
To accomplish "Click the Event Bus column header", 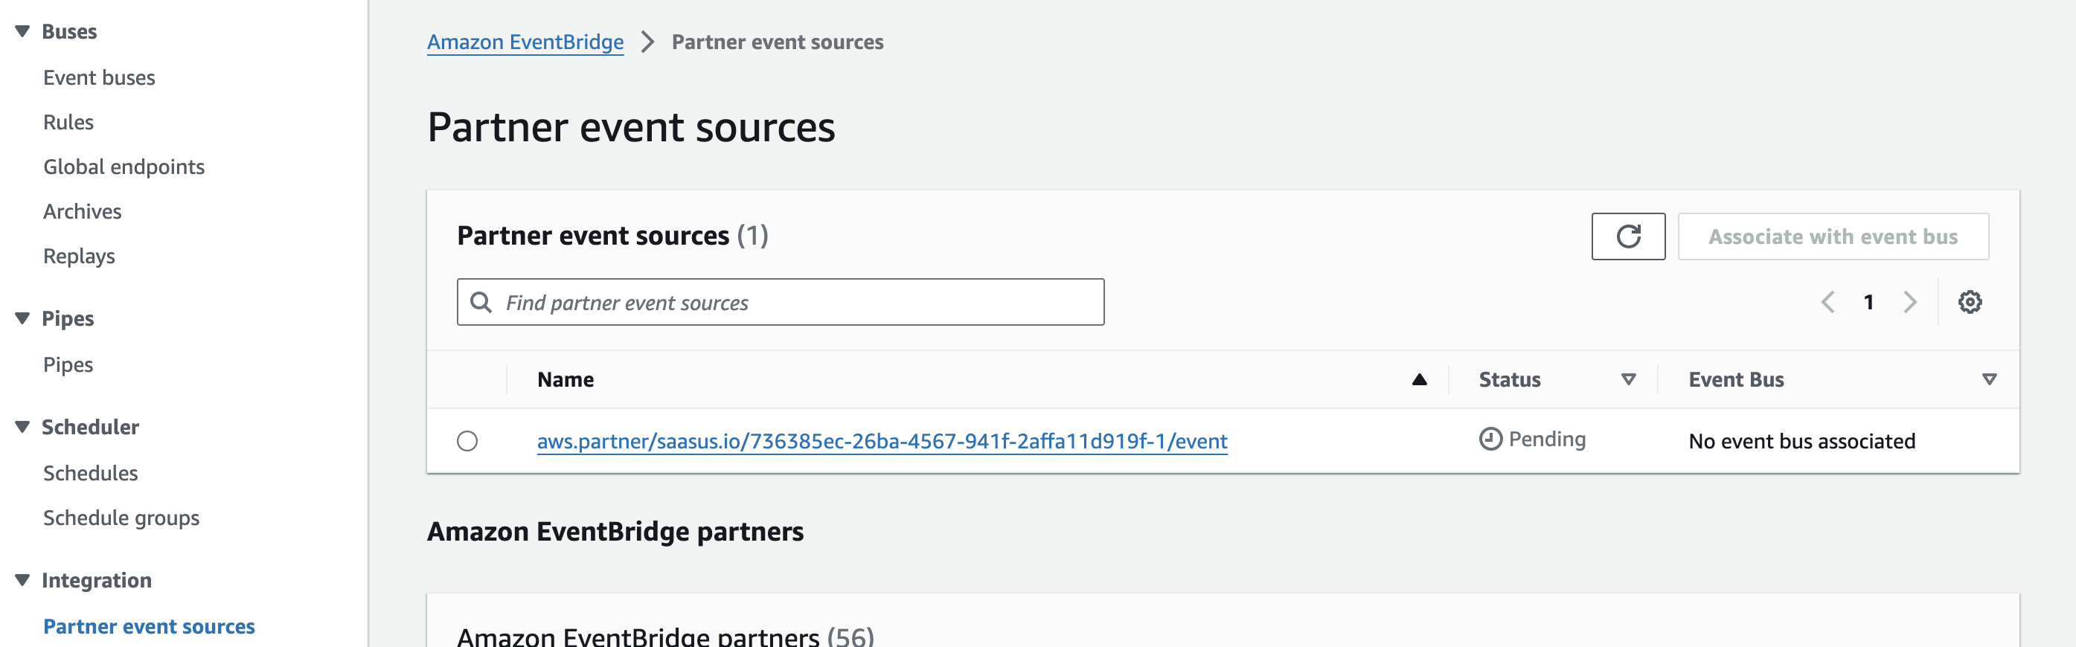I will 1736,379.
